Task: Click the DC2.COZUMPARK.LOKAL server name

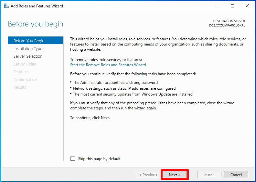Action: (227, 25)
